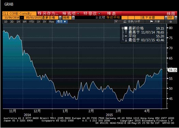Click the legend value 78.65
179x128 pixels.
pos(160,32)
